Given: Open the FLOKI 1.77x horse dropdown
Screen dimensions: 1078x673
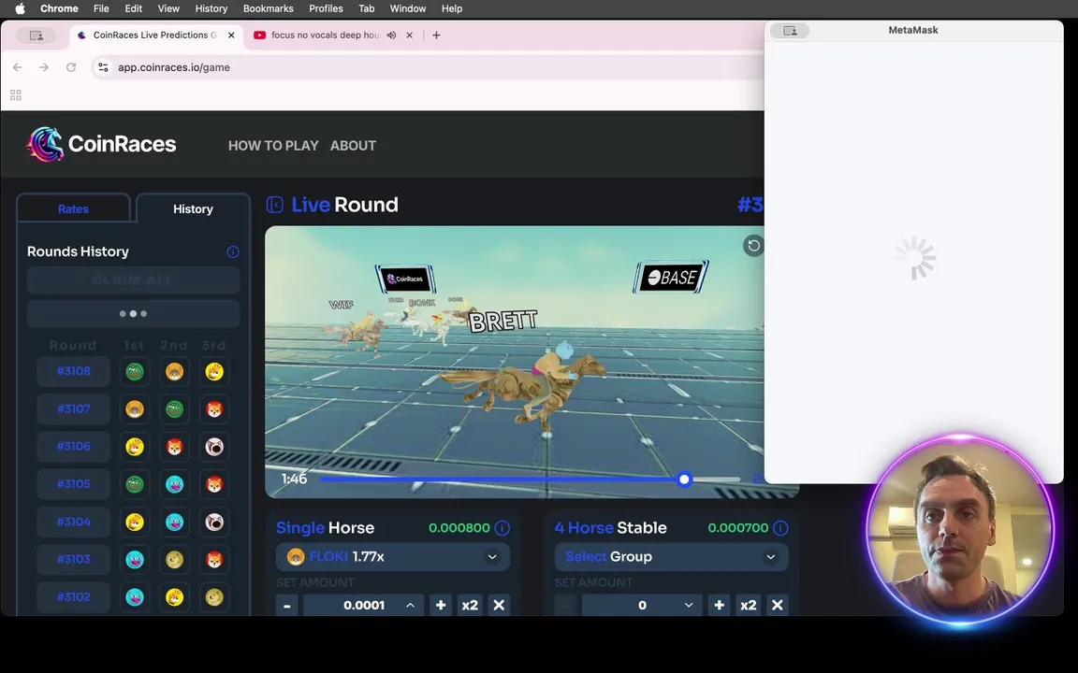Looking at the screenshot, I should (393, 556).
